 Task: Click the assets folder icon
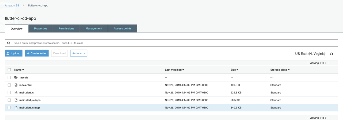point(16,77)
